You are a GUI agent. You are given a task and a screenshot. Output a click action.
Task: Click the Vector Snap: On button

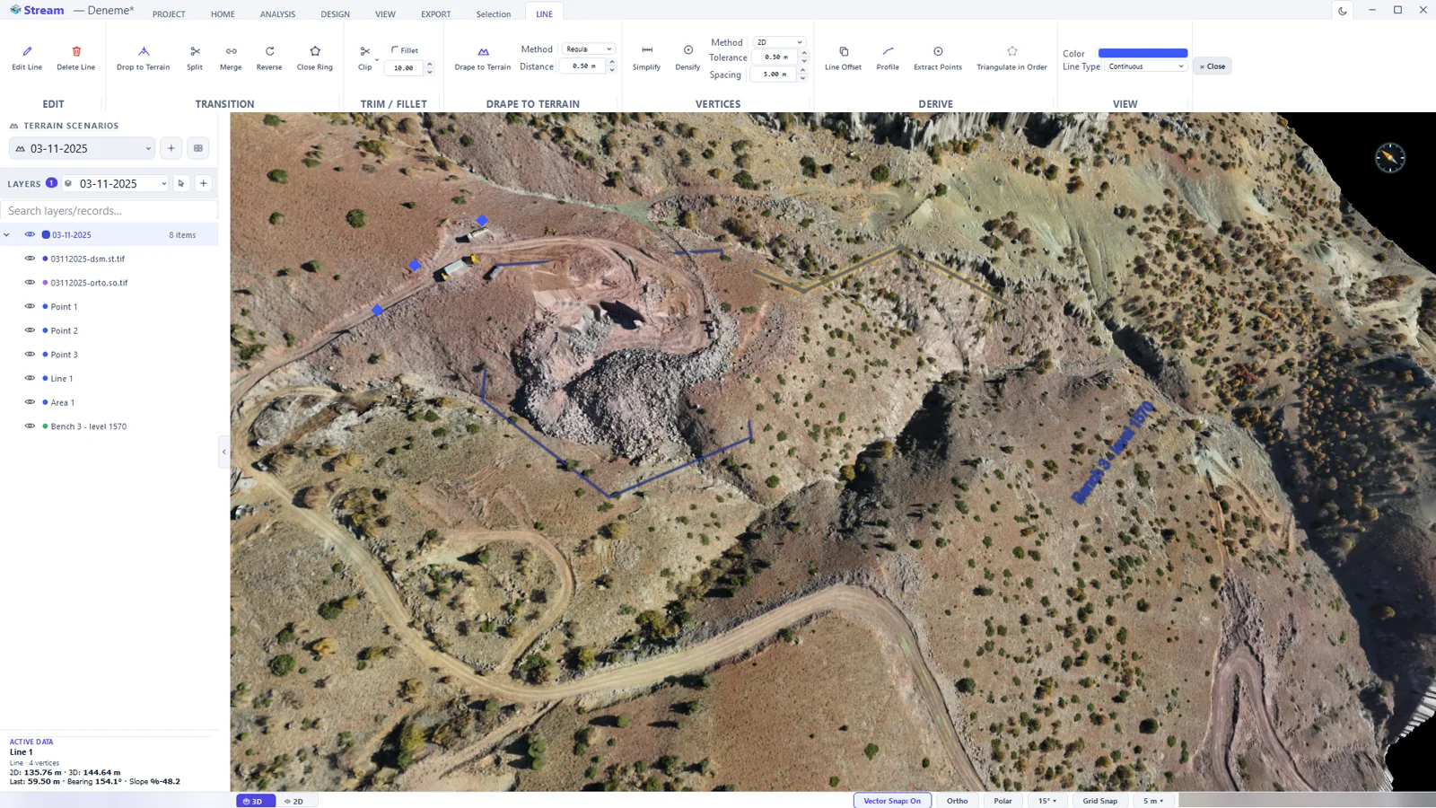pos(892,801)
